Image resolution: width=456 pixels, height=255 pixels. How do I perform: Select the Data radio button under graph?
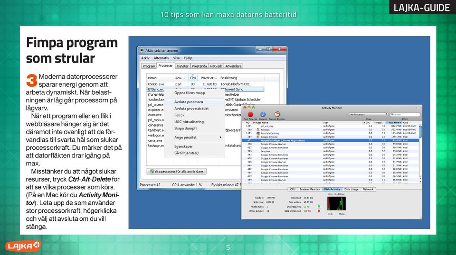[340, 214]
